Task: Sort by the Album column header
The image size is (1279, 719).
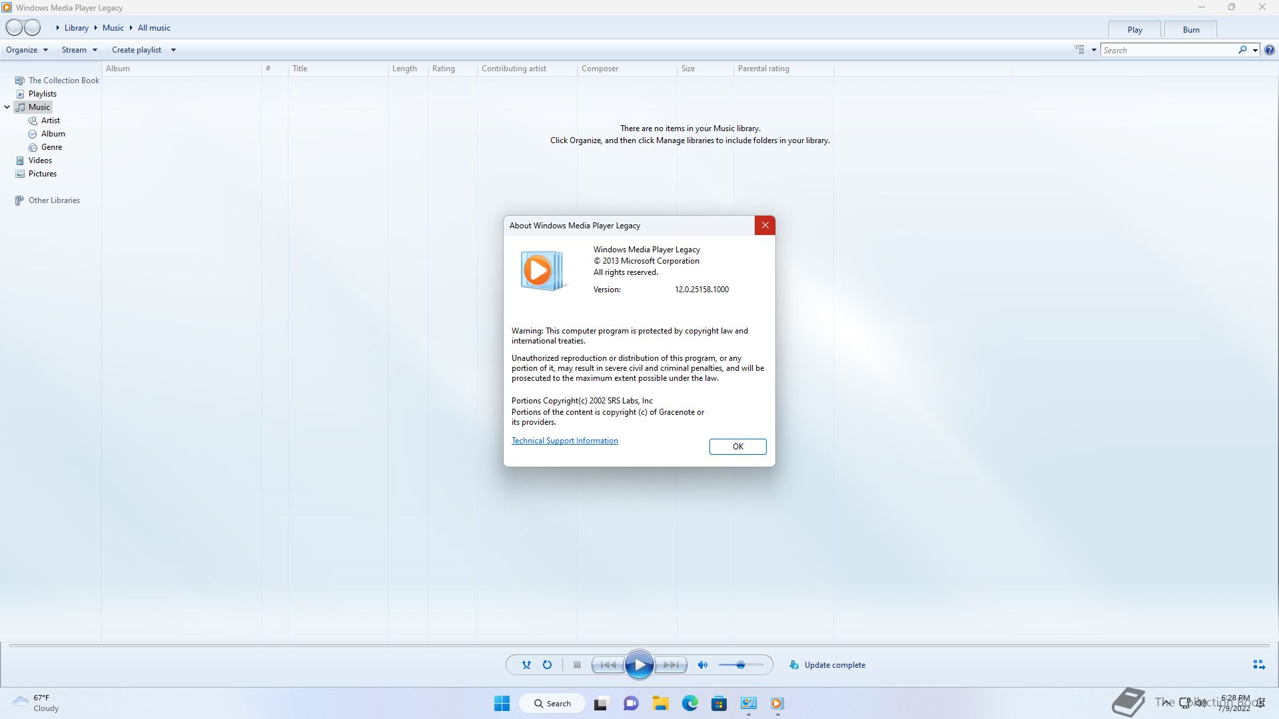Action: (x=181, y=69)
